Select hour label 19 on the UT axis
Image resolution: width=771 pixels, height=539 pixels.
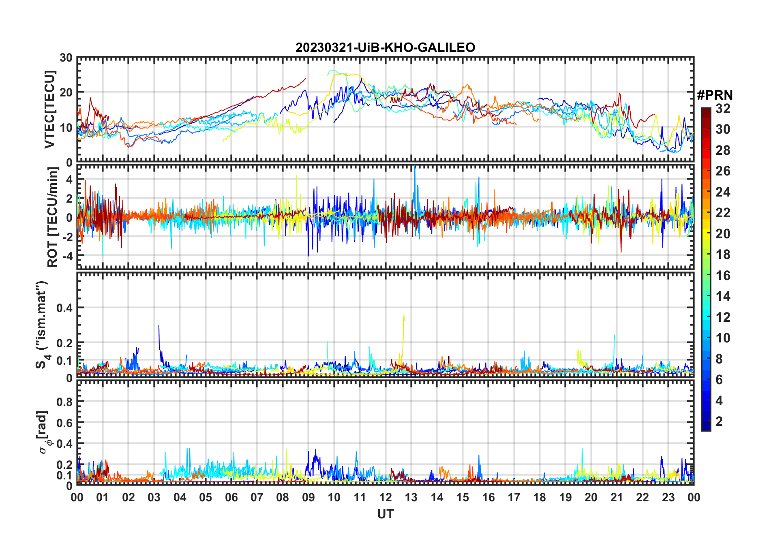click(x=565, y=497)
